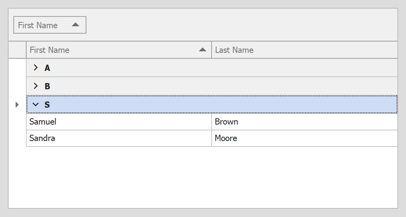Click sort arrow in grouped First Name chip
The width and height of the screenshot is (406, 217).
coord(75,25)
